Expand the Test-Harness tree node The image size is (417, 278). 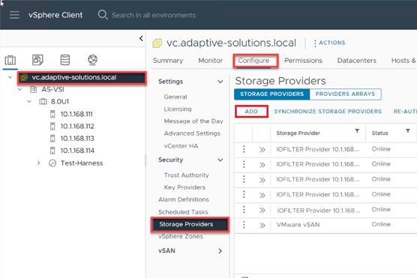(x=38, y=163)
